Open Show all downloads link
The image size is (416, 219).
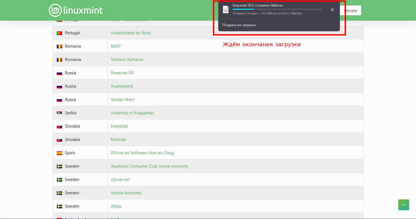pyautogui.click(x=239, y=25)
